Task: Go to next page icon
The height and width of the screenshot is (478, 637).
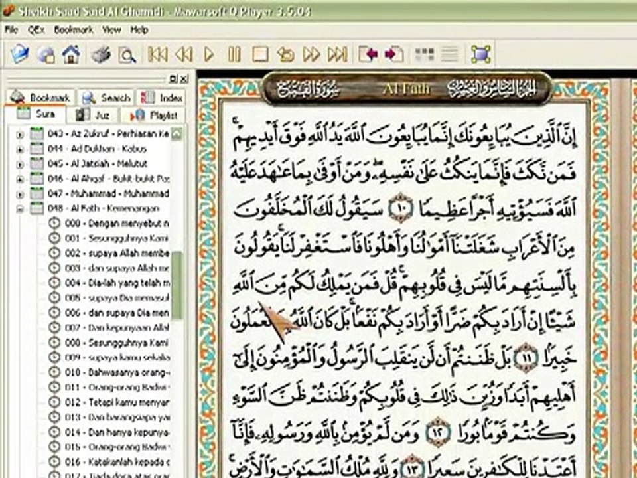Action: coord(394,54)
